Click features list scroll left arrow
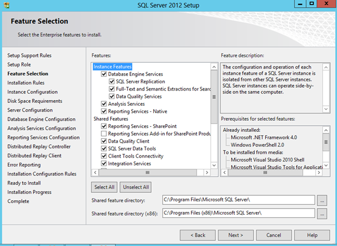Image resolution: width=337 pixels, height=246 pixels. click(x=95, y=172)
